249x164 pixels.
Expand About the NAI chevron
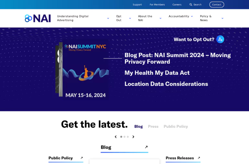click(160, 18)
